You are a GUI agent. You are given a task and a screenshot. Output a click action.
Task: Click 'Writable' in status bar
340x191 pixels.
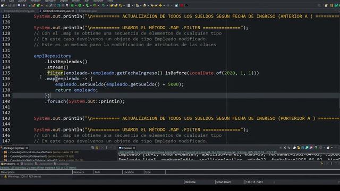click(x=190, y=182)
